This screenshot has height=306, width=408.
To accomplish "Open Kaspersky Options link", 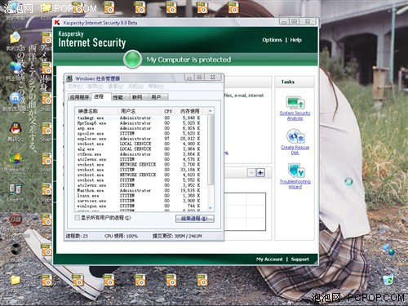I will click(x=272, y=40).
